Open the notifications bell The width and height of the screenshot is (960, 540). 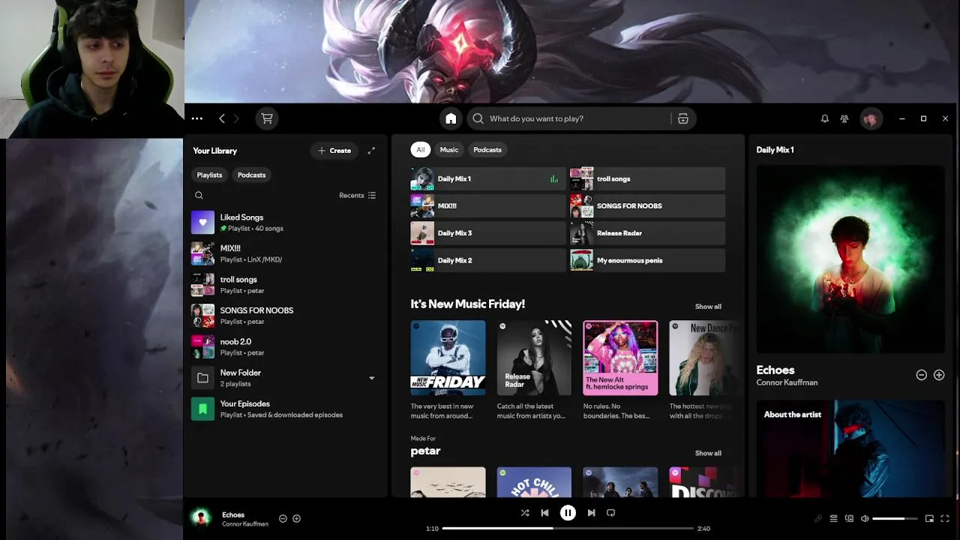(825, 118)
